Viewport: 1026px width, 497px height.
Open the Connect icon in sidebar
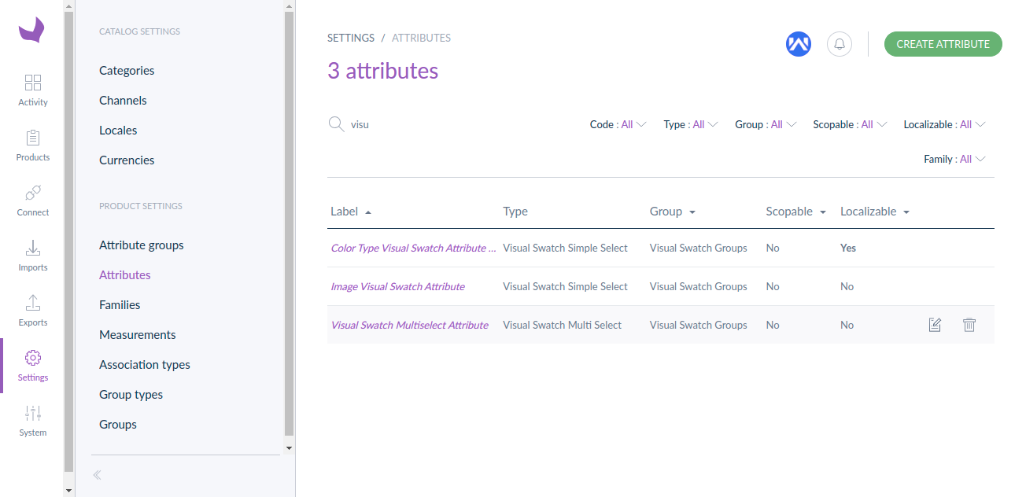(x=33, y=193)
